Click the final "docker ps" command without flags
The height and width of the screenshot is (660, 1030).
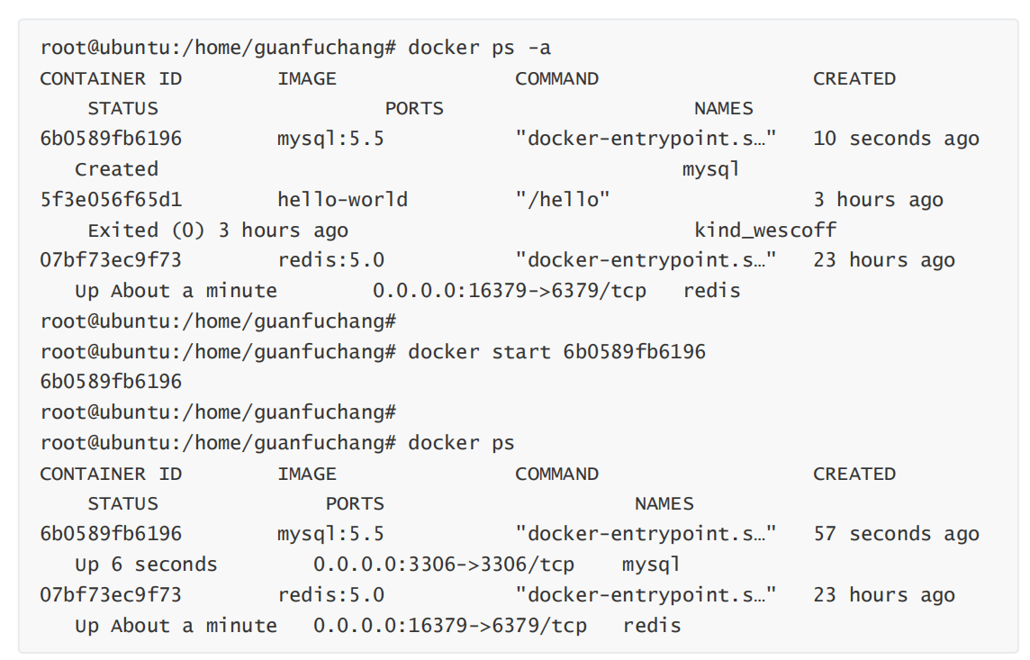(x=461, y=443)
